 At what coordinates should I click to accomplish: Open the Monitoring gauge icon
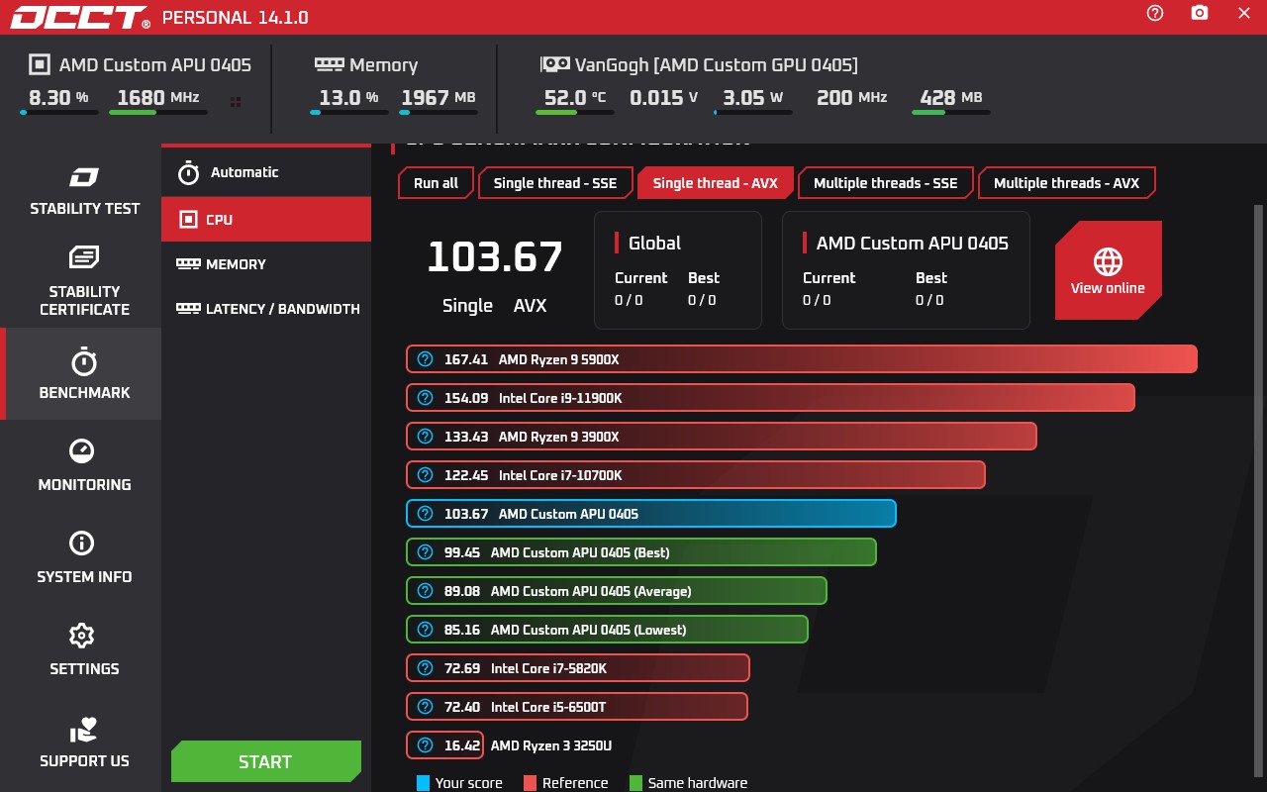pos(82,451)
